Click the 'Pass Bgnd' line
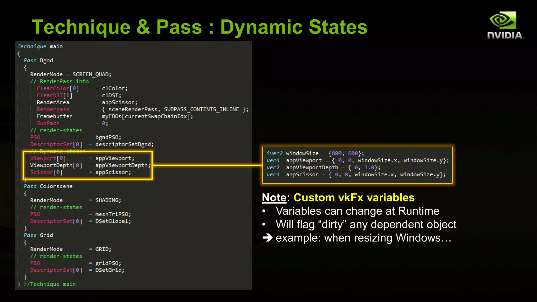The width and height of the screenshot is (537, 302). pyautogui.click(x=38, y=60)
